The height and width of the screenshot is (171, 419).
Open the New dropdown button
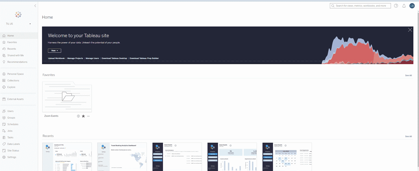[x=54, y=51]
